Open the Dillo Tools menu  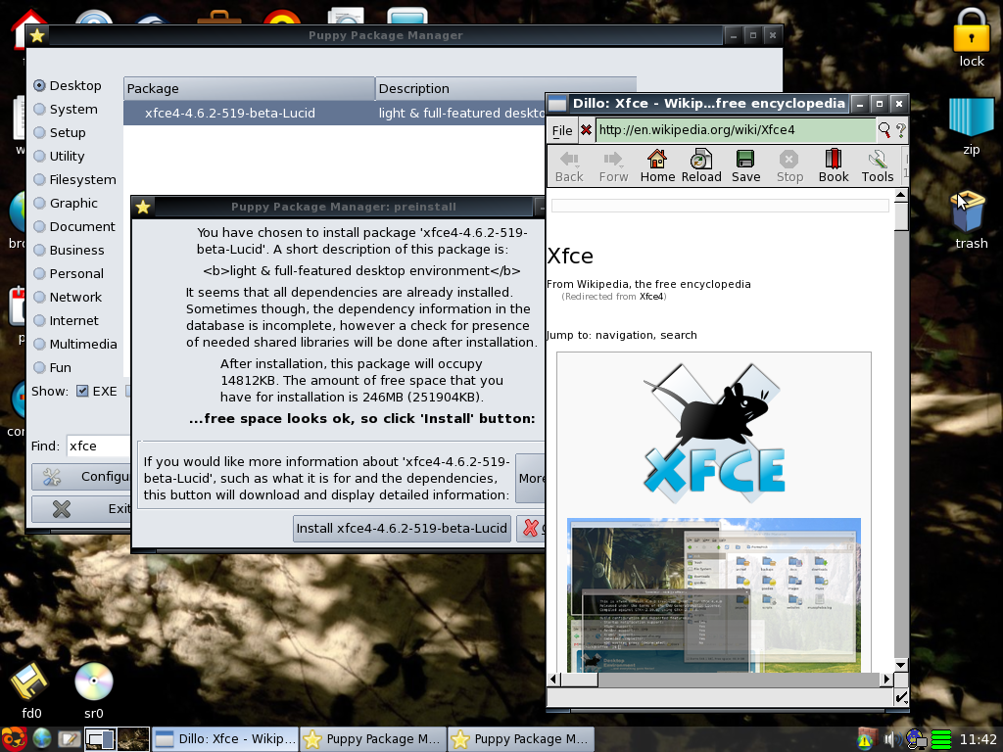877,165
